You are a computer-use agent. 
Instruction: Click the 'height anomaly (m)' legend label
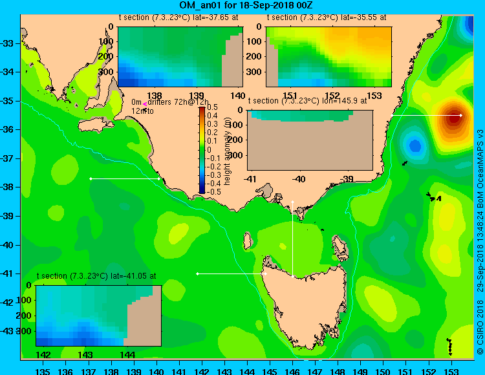(228, 151)
